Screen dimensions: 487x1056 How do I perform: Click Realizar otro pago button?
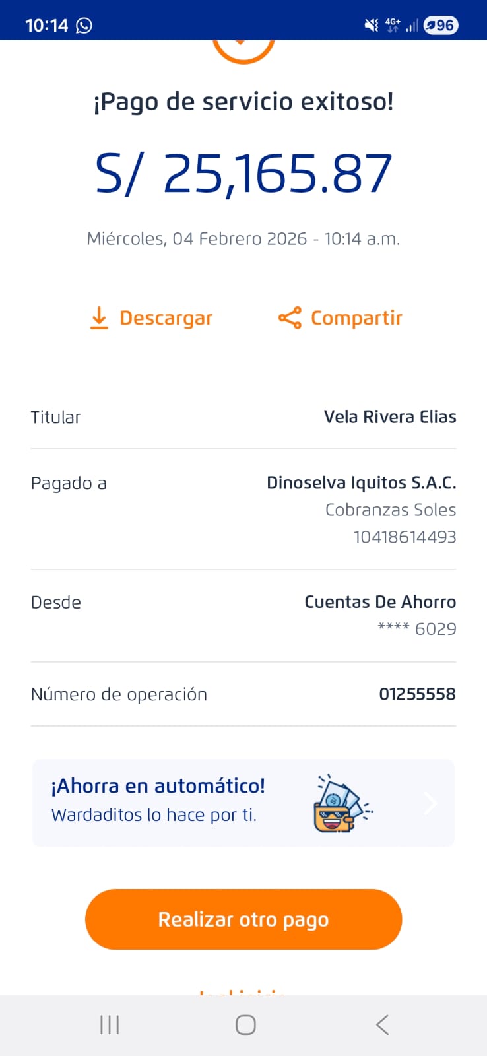click(x=243, y=919)
